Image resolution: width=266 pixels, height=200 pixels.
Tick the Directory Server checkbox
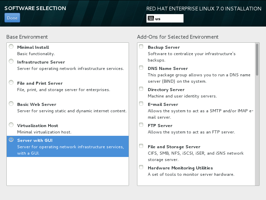141,89
